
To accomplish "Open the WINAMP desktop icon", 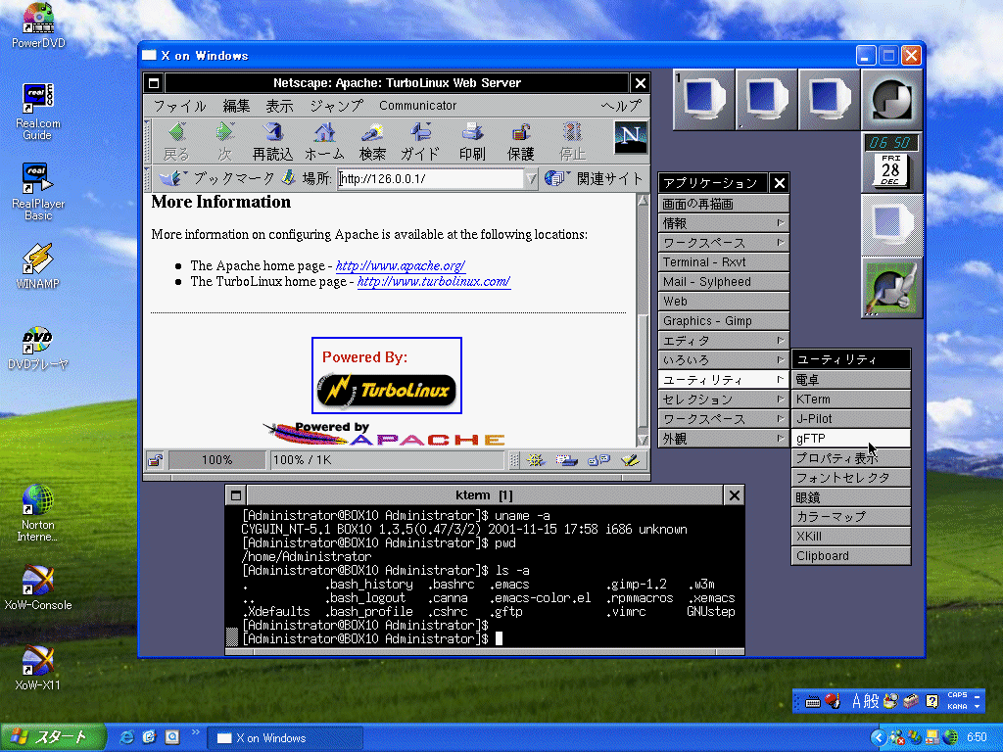I will [x=38, y=266].
